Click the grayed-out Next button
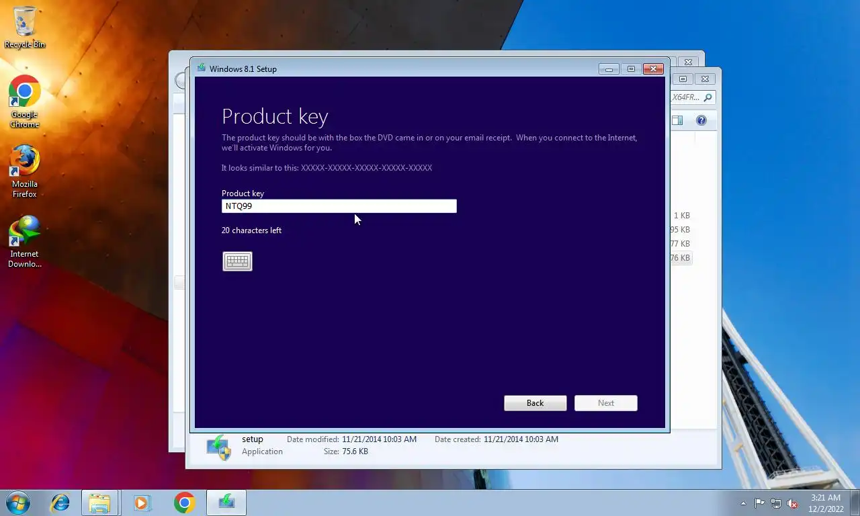Screen dimensions: 860x516 click(606, 403)
